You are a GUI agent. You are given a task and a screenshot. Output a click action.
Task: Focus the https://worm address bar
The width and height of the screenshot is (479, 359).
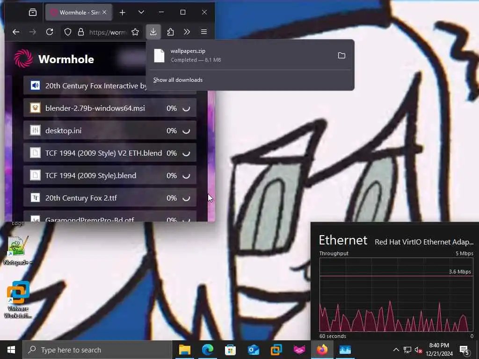107,32
